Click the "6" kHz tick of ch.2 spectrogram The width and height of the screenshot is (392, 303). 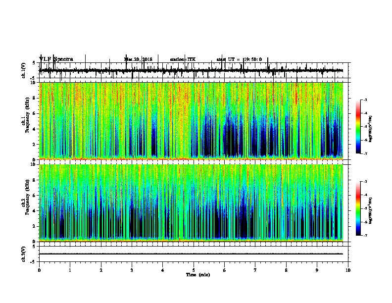pyautogui.click(x=35, y=196)
